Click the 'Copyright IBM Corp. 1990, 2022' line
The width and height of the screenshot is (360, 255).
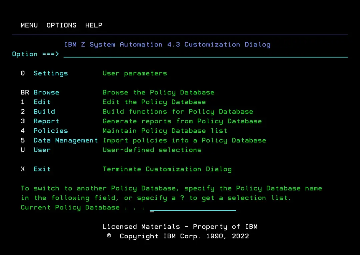click(178, 236)
